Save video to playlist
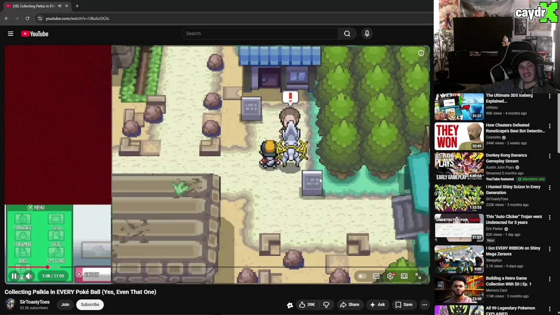This screenshot has width=560, height=315. [x=404, y=304]
